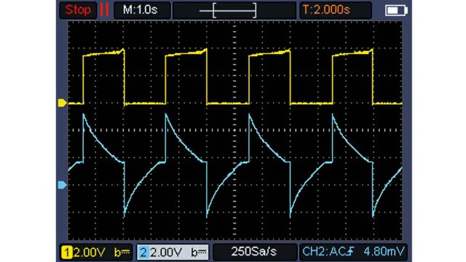This screenshot has width=466, height=262.
Task: Select the M:1.0s timebase readout
Action: (142, 9)
